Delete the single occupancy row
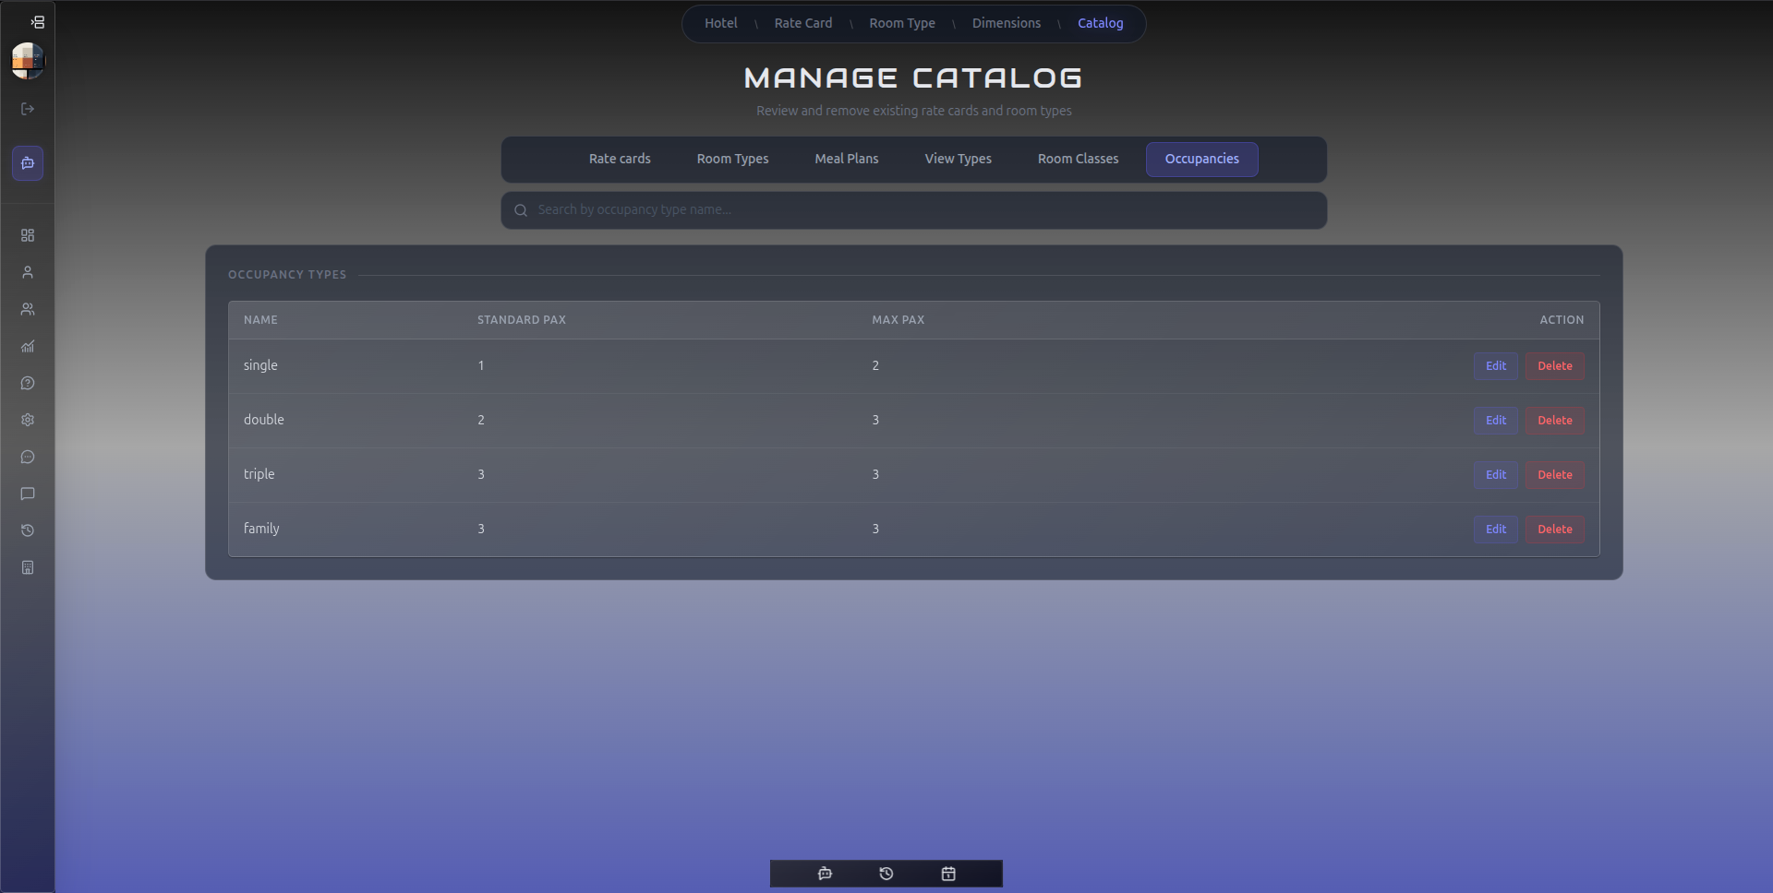 pyautogui.click(x=1554, y=366)
